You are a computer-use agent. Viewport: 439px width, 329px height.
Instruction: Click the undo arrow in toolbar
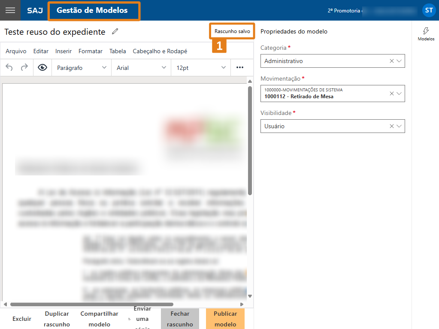point(9,67)
